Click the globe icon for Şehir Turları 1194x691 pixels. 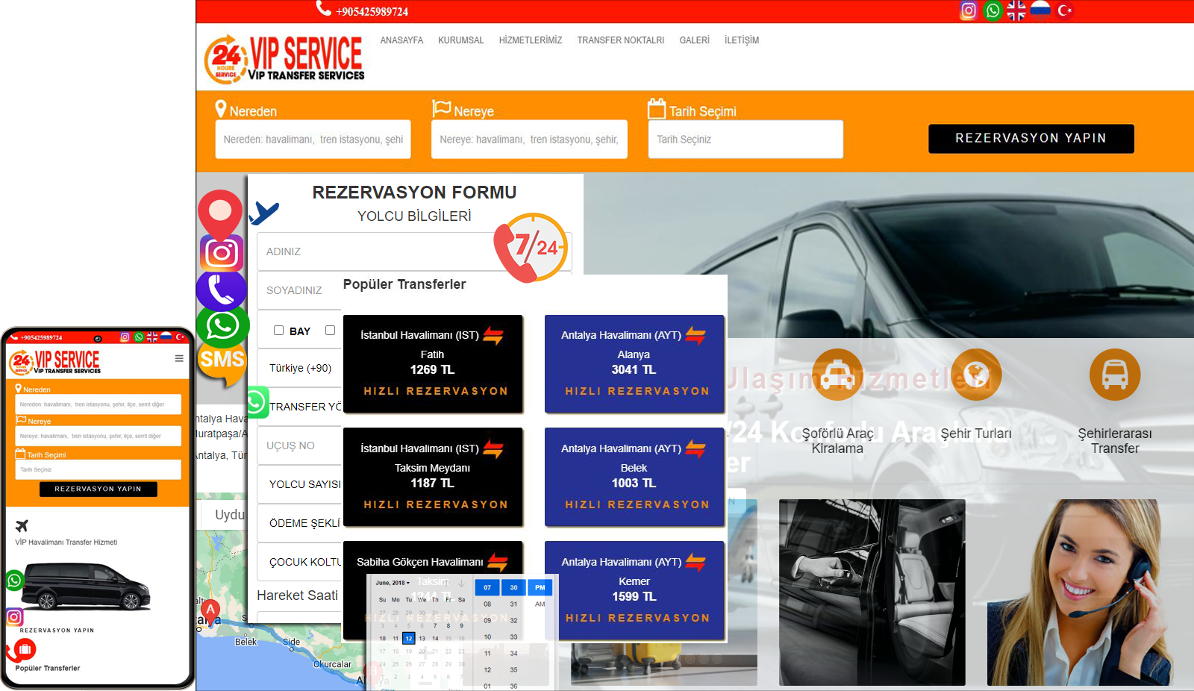pyautogui.click(x=976, y=375)
